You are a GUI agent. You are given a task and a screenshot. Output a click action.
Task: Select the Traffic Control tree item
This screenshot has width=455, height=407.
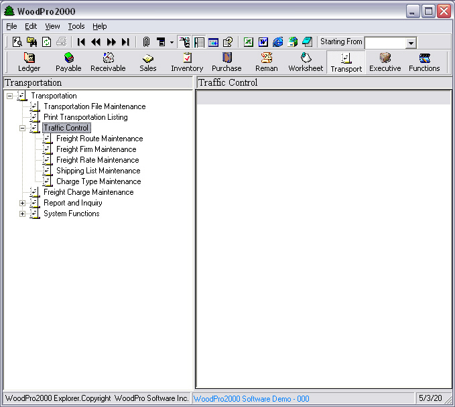point(66,128)
